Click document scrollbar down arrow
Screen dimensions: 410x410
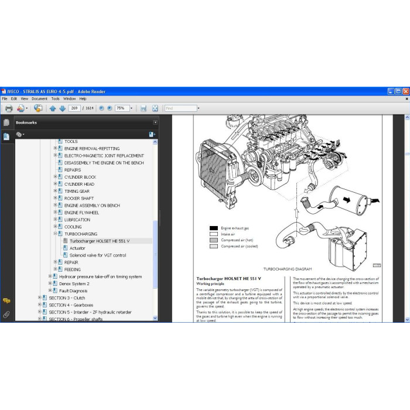(x=407, y=320)
